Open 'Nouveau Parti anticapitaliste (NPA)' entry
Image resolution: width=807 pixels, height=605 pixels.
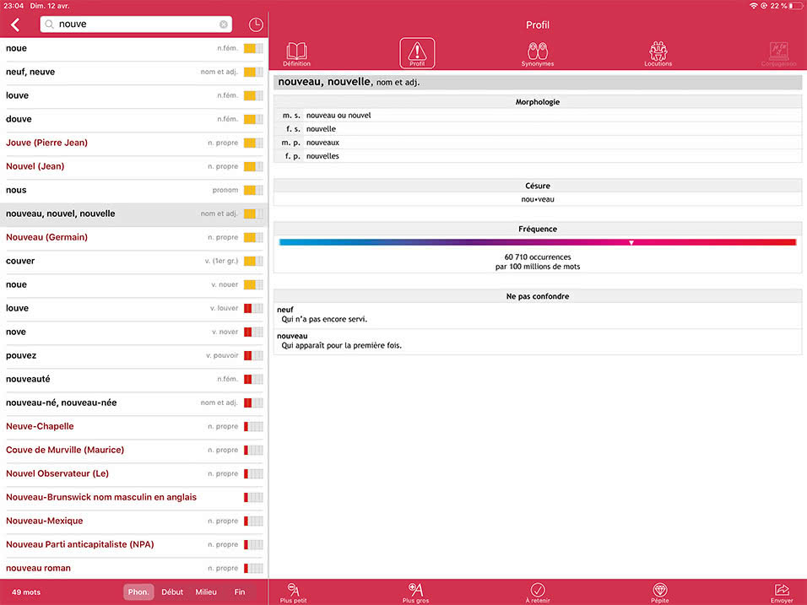[134, 545]
